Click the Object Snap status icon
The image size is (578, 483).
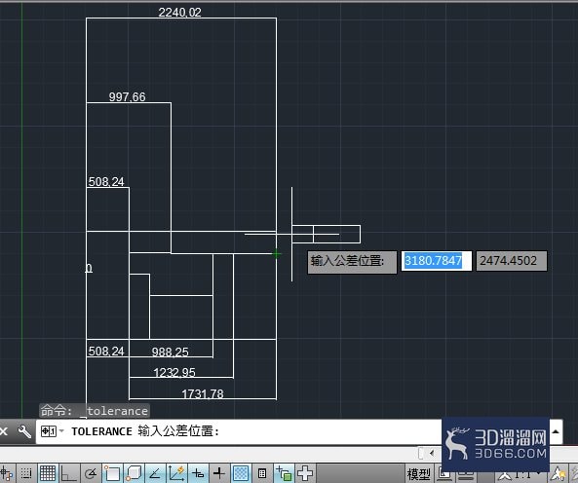tap(112, 473)
